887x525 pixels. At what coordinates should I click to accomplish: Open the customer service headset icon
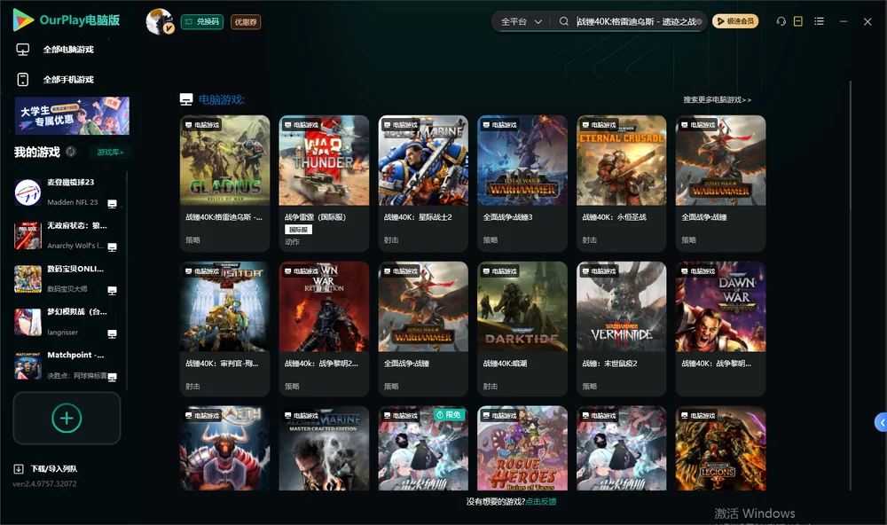781,21
